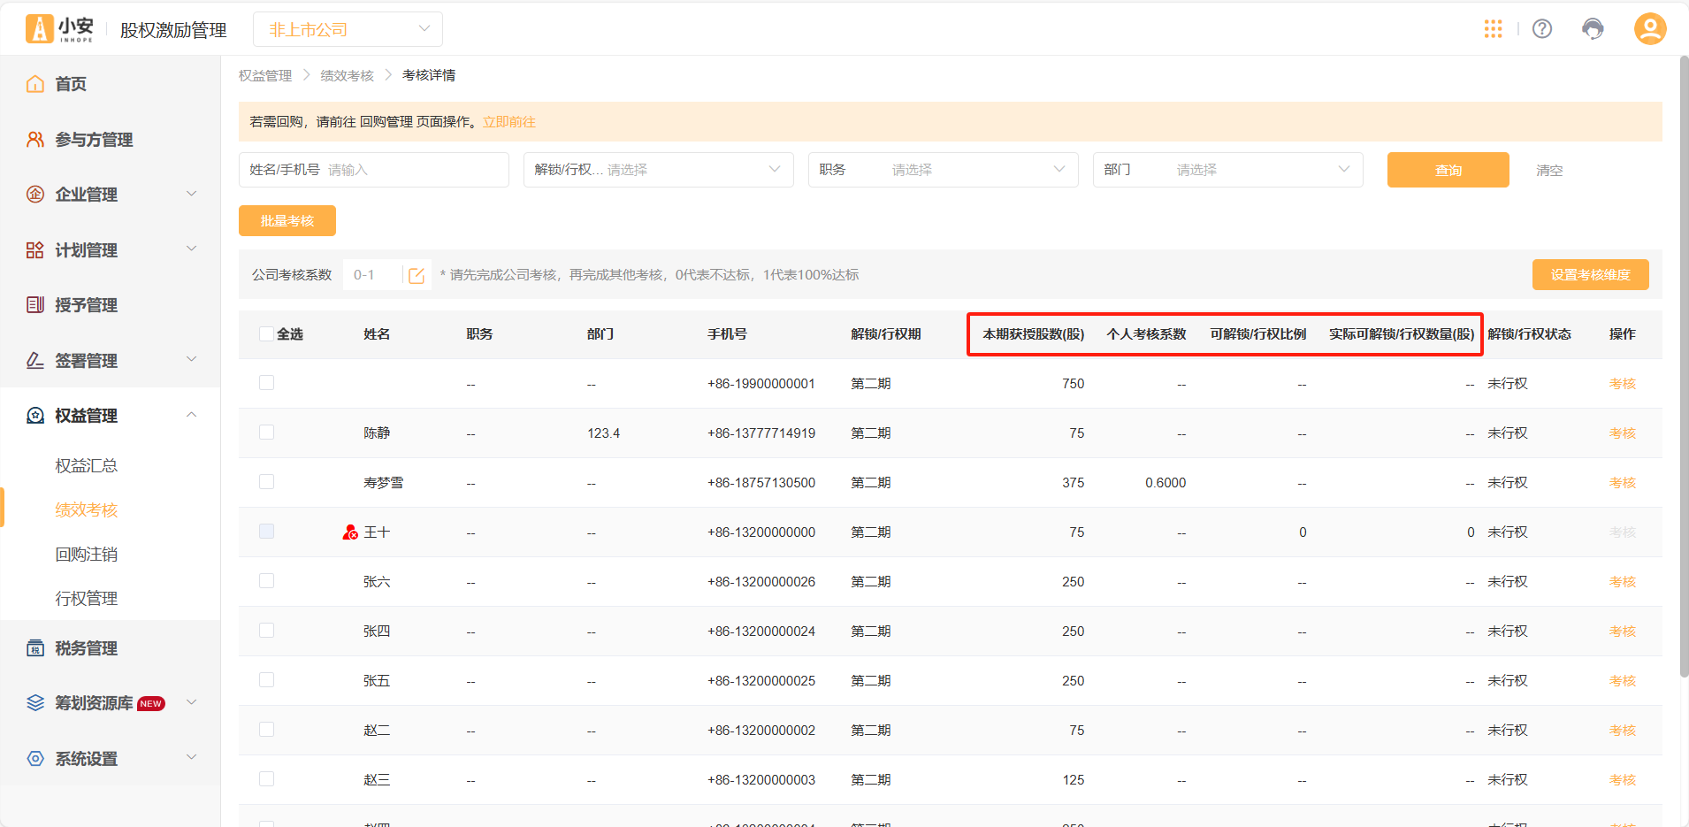Click the 筹划资源库 layers icon
The width and height of the screenshot is (1689, 827).
pos(35,703)
